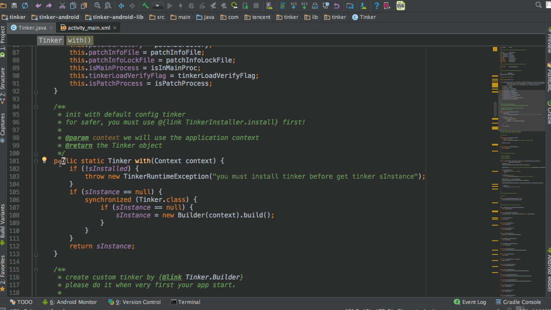
Task: Switch to the activity_main.xml tab
Action: [88, 28]
